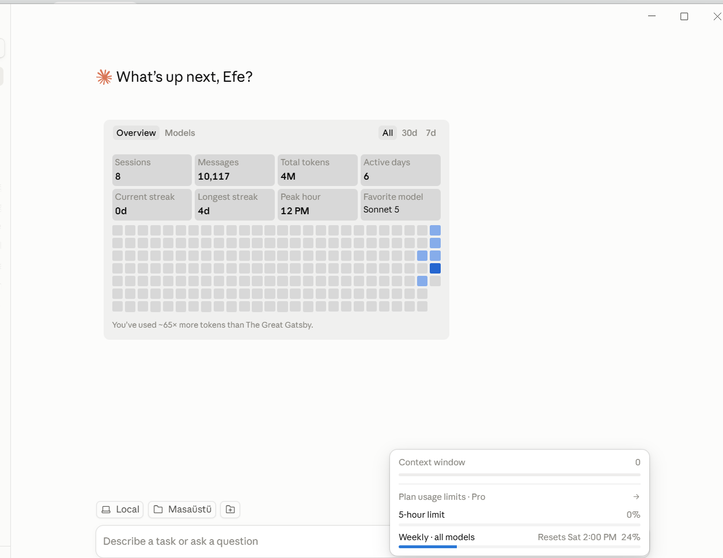The height and width of the screenshot is (558, 723).
Task: Click the Peak hour 12 PM card
Action: 317,204
